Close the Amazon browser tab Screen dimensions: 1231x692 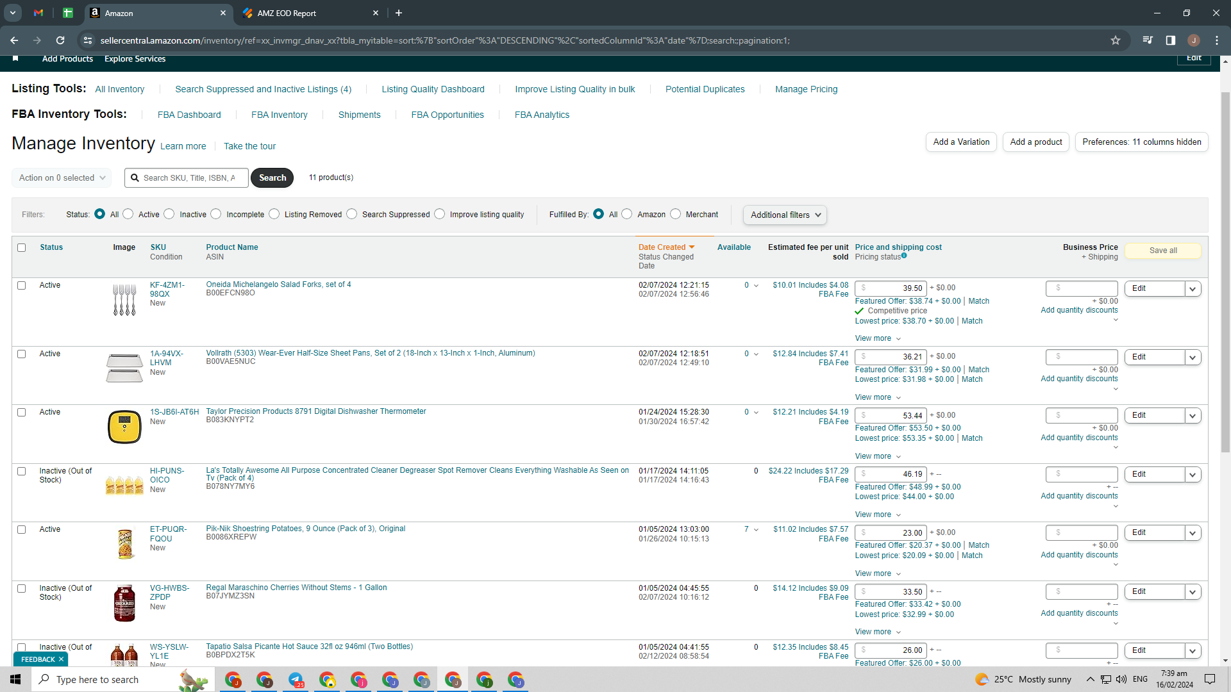(x=223, y=13)
